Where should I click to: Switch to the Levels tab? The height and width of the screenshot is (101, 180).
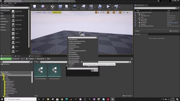pyautogui.click(x=17, y=56)
